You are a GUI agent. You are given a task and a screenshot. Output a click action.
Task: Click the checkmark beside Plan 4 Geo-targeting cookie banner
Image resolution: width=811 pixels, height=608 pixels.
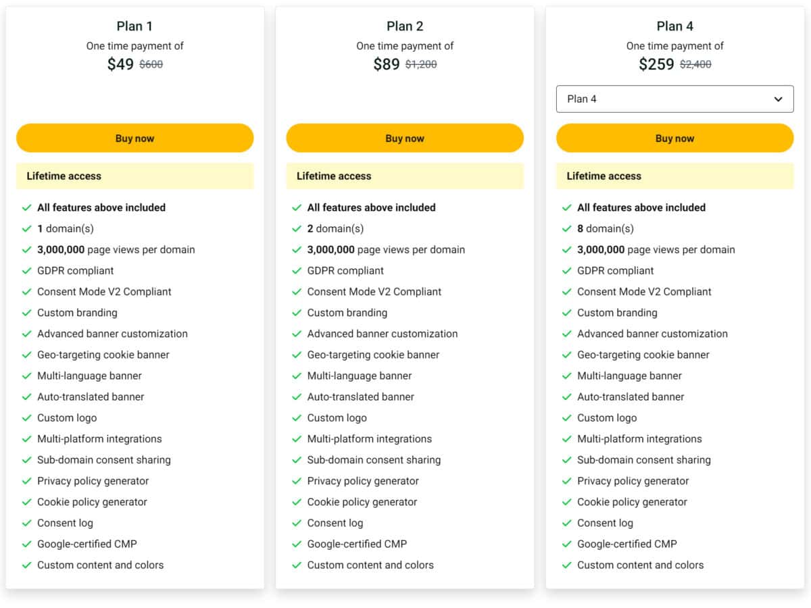coord(566,355)
